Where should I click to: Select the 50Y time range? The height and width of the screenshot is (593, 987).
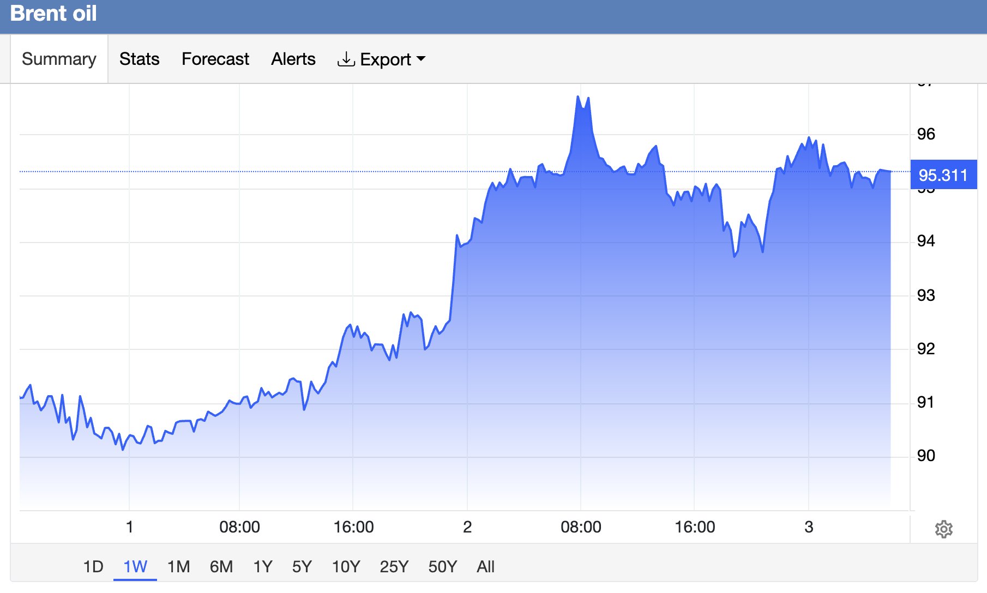(x=443, y=567)
